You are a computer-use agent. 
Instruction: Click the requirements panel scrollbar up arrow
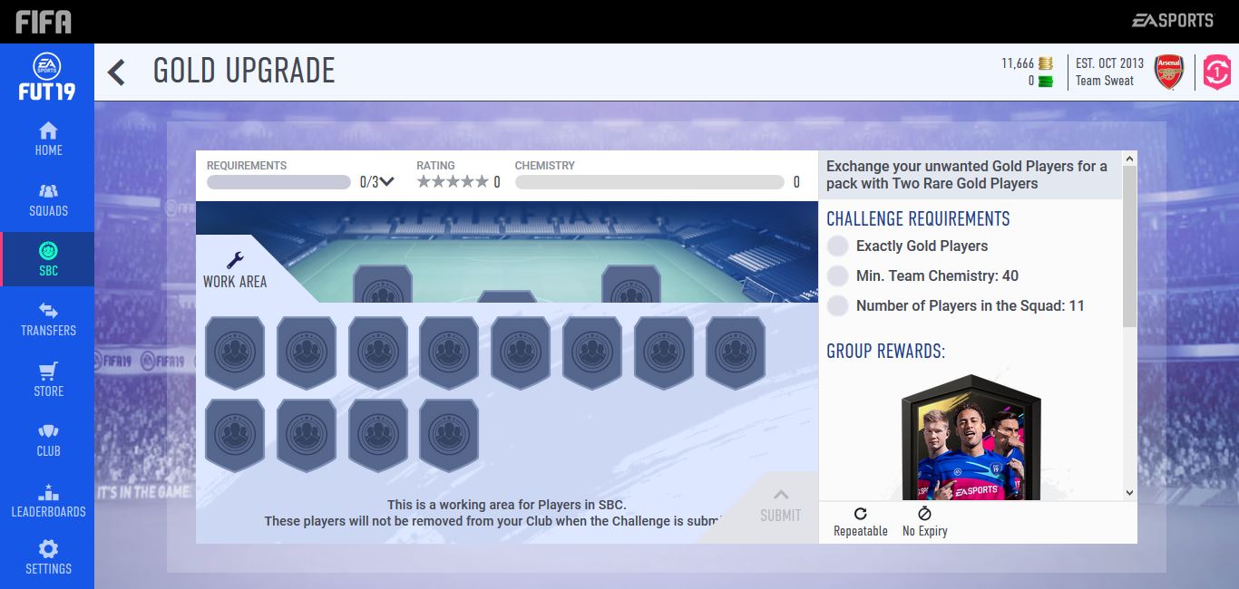click(x=1129, y=159)
